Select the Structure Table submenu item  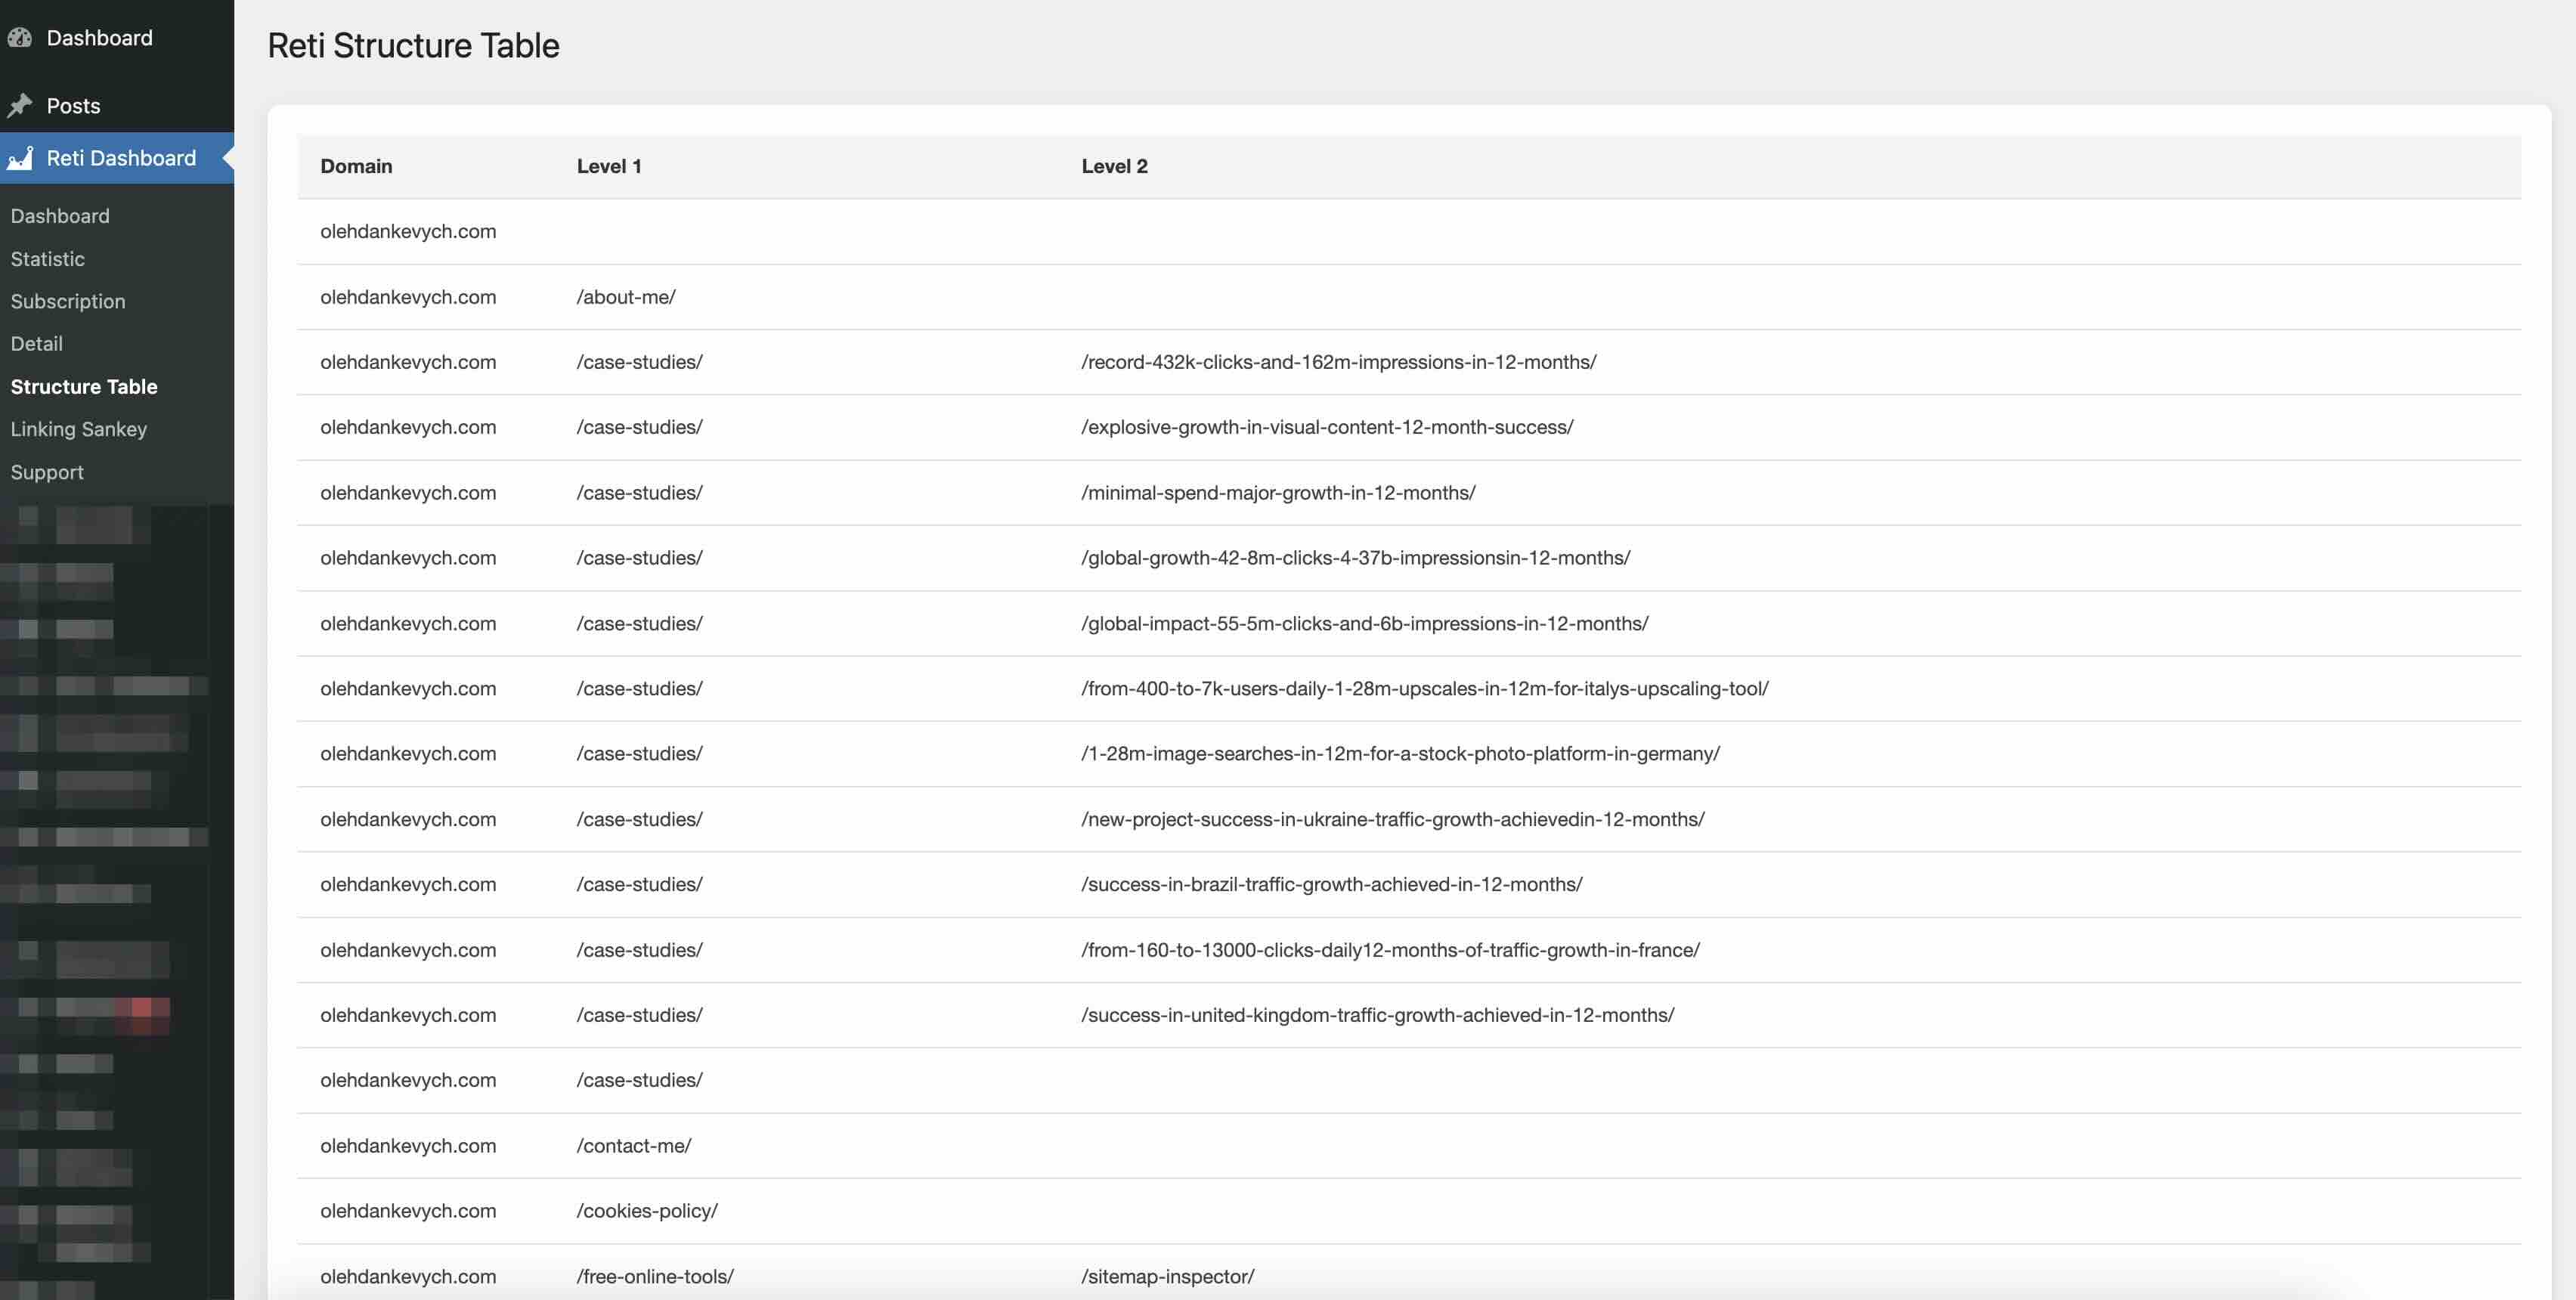tap(84, 387)
